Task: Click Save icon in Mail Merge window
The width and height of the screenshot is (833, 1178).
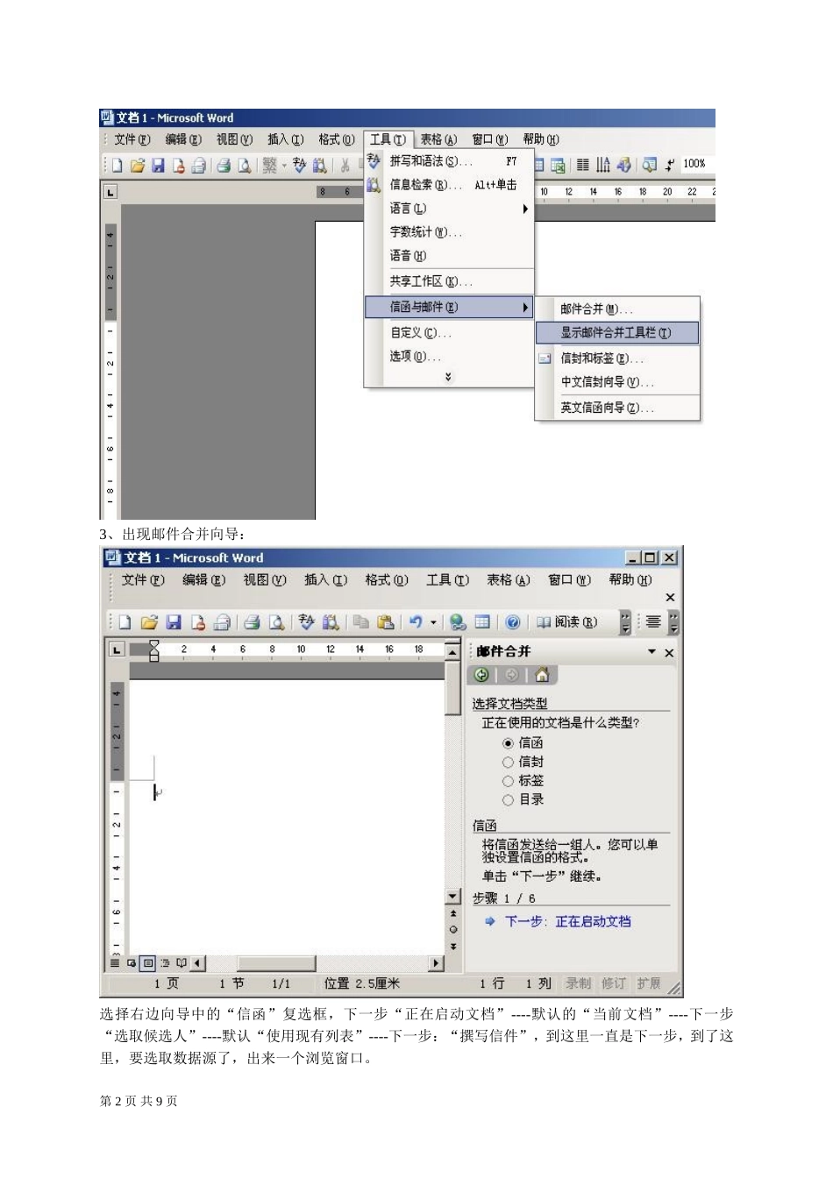Action: pos(174,622)
